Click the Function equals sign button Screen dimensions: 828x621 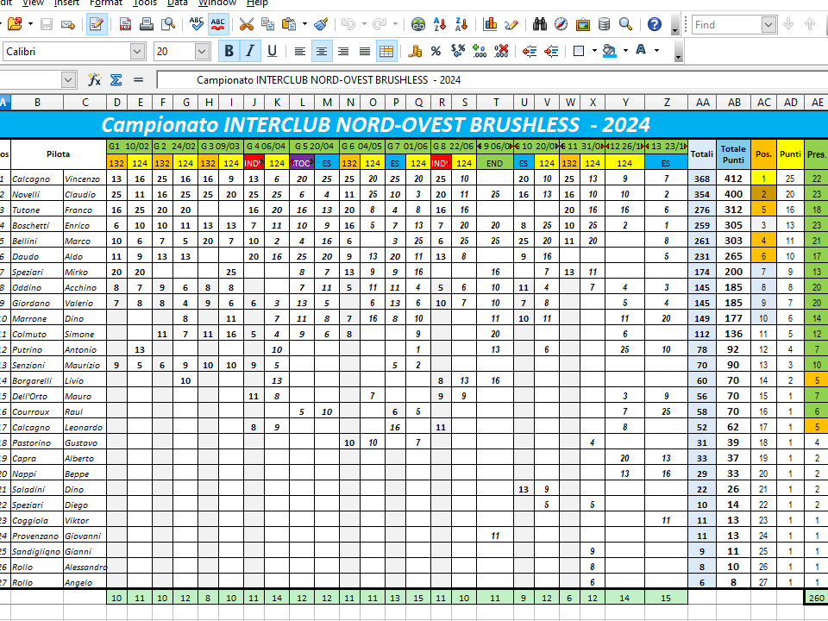tap(138, 80)
